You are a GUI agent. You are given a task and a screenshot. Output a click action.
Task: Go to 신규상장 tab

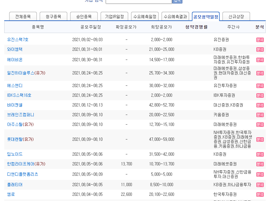(236, 17)
